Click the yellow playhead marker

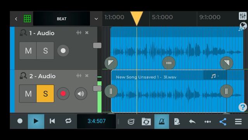tap(137, 18)
